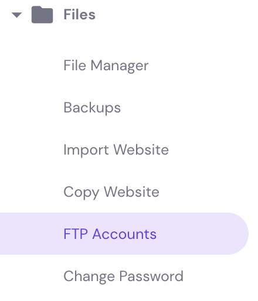Click the downward caret beside folder icon
The width and height of the screenshot is (258, 301).
tap(16, 15)
